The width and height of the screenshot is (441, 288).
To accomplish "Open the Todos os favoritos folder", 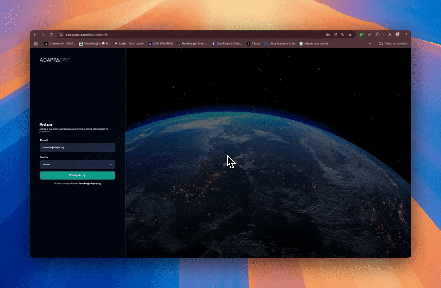I will pyautogui.click(x=393, y=44).
